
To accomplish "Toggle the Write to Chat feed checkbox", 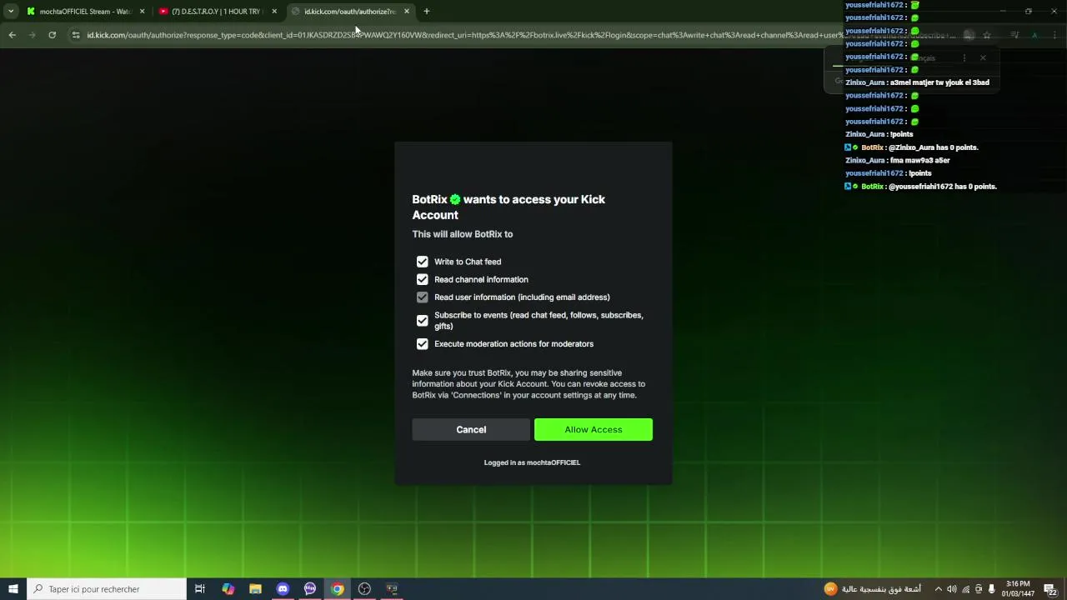I will tap(423, 262).
